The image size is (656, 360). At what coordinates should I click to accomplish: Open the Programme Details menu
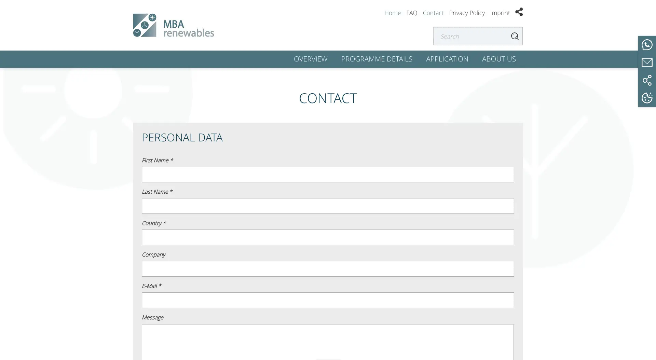377,59
